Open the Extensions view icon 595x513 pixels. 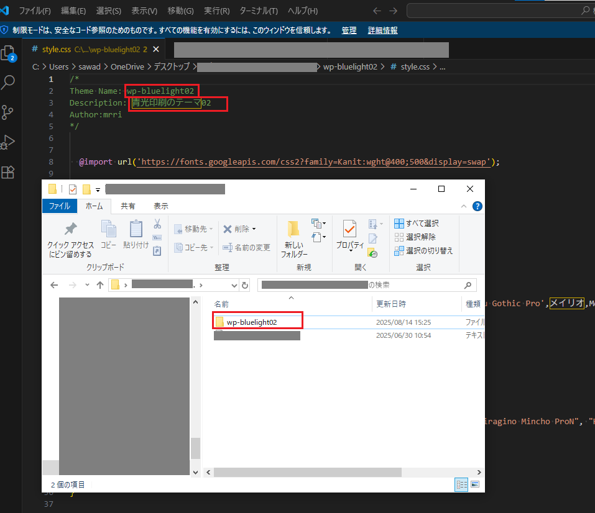point(8,172)
